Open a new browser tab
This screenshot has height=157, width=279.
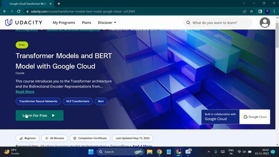point(59,3)
